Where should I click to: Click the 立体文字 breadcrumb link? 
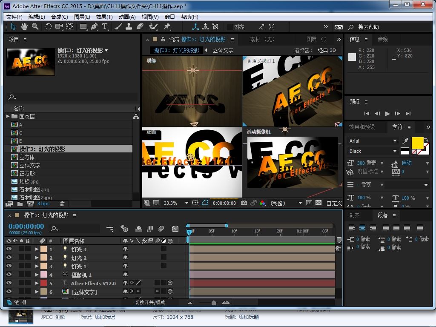[x=223, y=50]
